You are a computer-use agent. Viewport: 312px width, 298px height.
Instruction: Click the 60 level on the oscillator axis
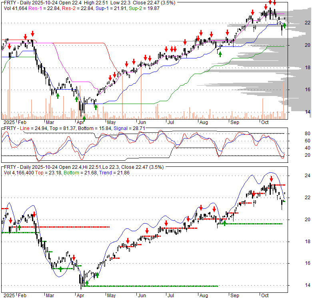[x=308, y=141]
